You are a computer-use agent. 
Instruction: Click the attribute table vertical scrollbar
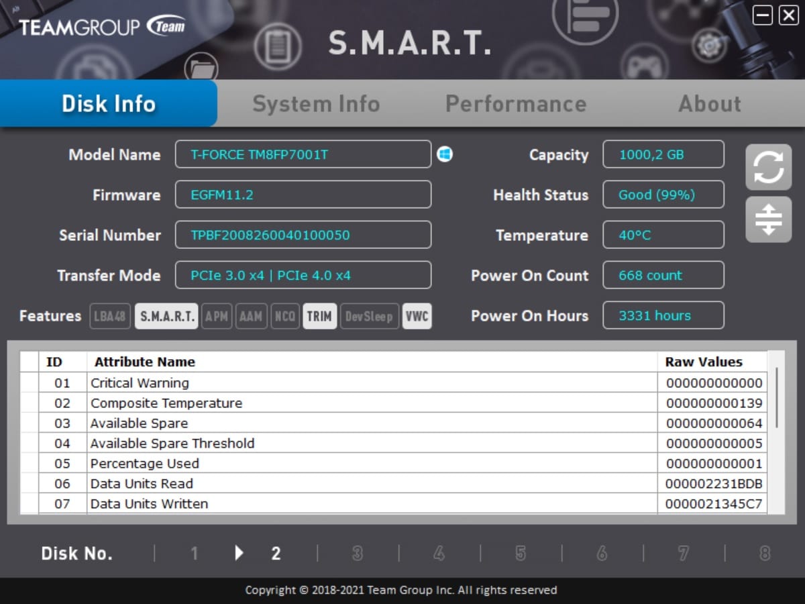point(776,397)
